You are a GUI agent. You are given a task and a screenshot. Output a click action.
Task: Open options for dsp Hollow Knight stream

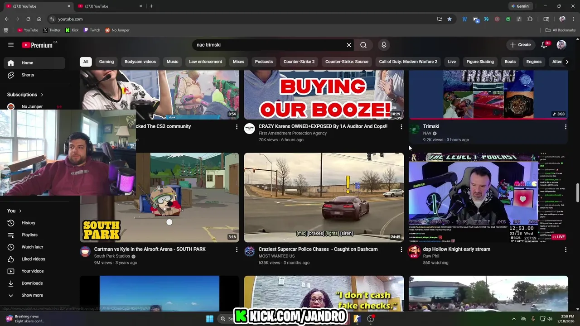tap(565, 250)
